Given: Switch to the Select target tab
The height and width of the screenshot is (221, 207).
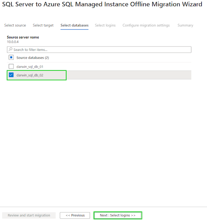Looking at the screenshot, I should (x=43, y=25).
